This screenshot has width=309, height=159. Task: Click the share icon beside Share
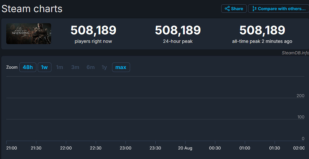click(x=227, y=9)
